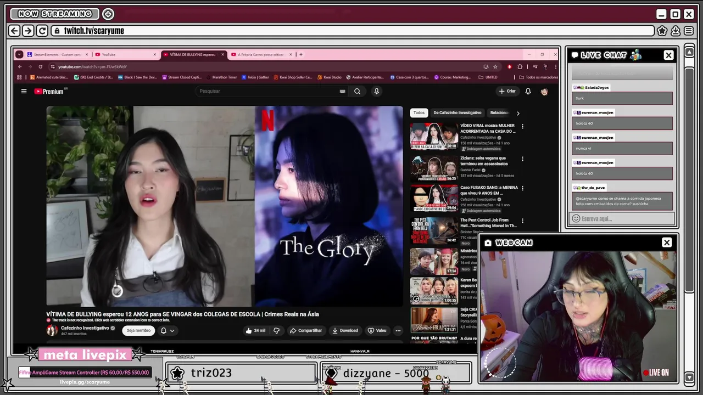Open the Todos os marcadores bookmarks folder
The image size is (703, 395).
tap(538, 77)
